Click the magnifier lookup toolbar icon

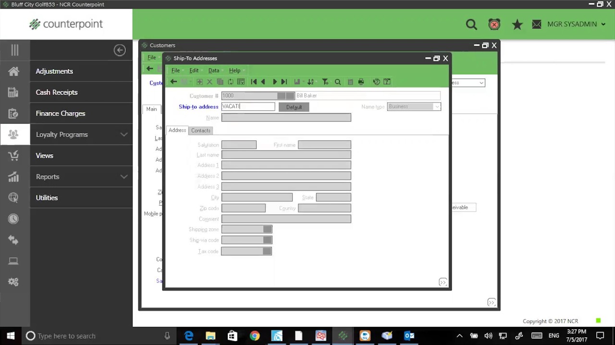[x=338, y=82]
